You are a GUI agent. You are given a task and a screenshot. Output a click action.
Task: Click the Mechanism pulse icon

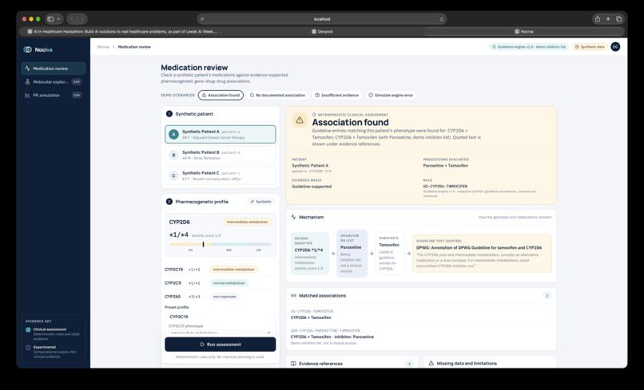[293, 217]
